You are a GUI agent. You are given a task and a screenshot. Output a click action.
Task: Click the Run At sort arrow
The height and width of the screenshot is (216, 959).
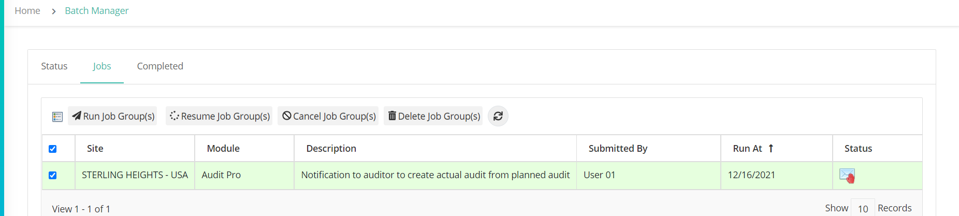[771, 148]
